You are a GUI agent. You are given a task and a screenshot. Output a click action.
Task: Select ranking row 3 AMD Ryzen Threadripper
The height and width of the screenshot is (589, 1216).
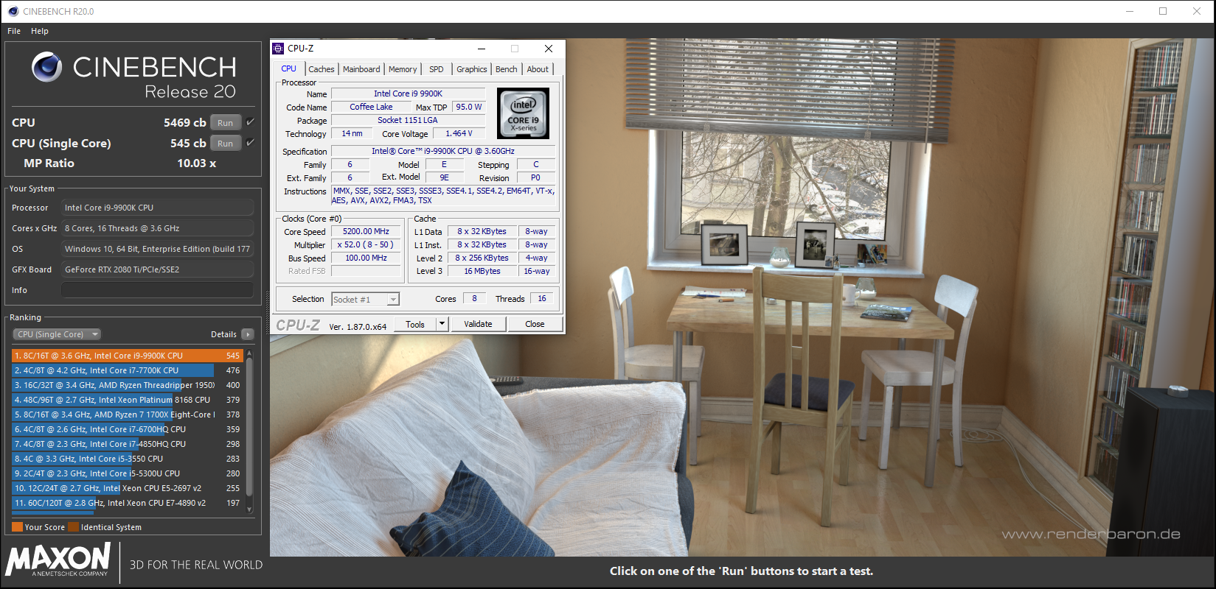pyautogui.click(x=128, y=385)
